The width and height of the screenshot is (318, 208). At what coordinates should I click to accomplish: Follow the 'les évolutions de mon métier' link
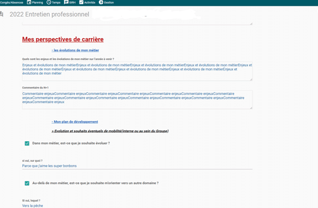click(x=75, y=50)
